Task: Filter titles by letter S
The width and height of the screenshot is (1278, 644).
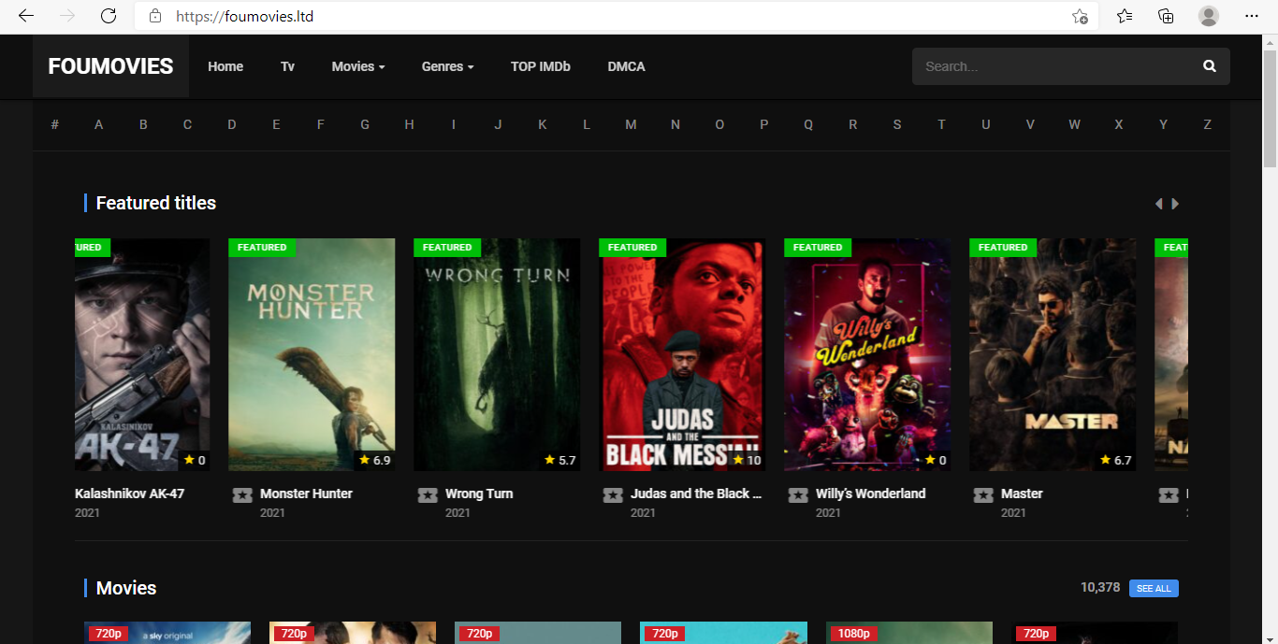Action: [x=897, y=124]
